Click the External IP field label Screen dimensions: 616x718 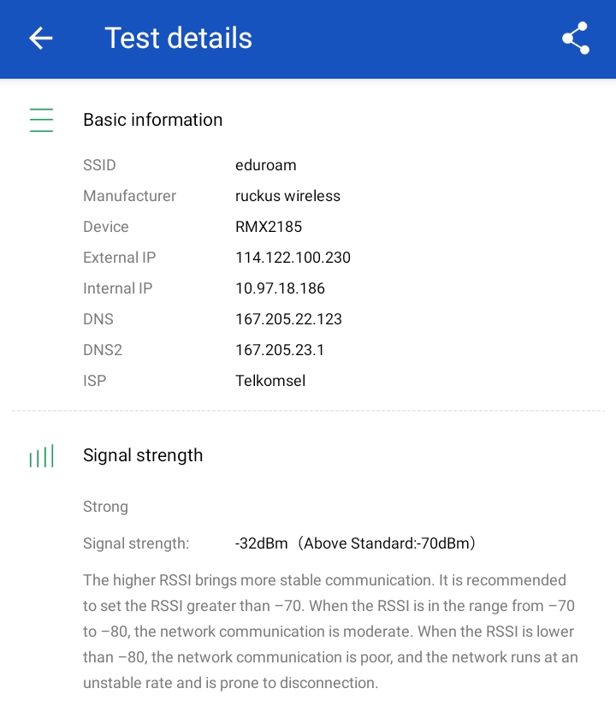120,258
